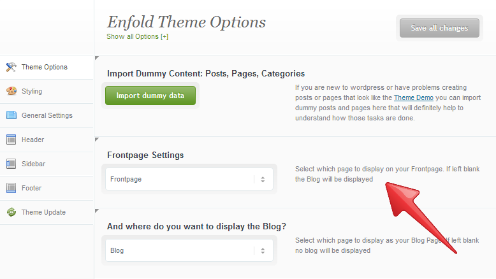This screenshot has width=496, height=279.
Task: Click the Theme Options tools icon
Action: 11,67
